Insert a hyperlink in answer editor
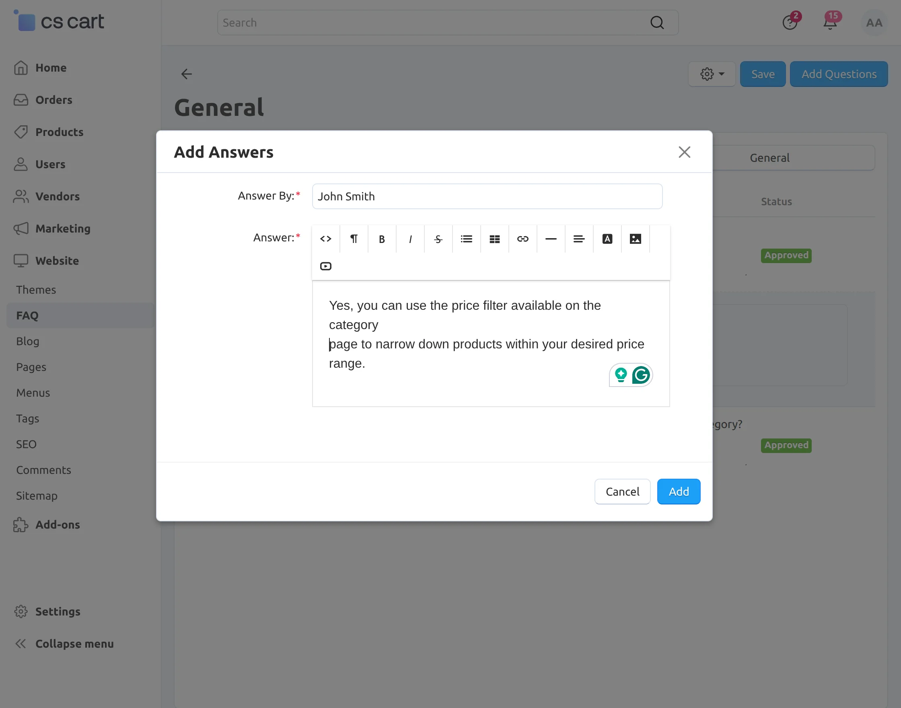Viewport: 901px width, 708px height. click(x=523, y=239)
